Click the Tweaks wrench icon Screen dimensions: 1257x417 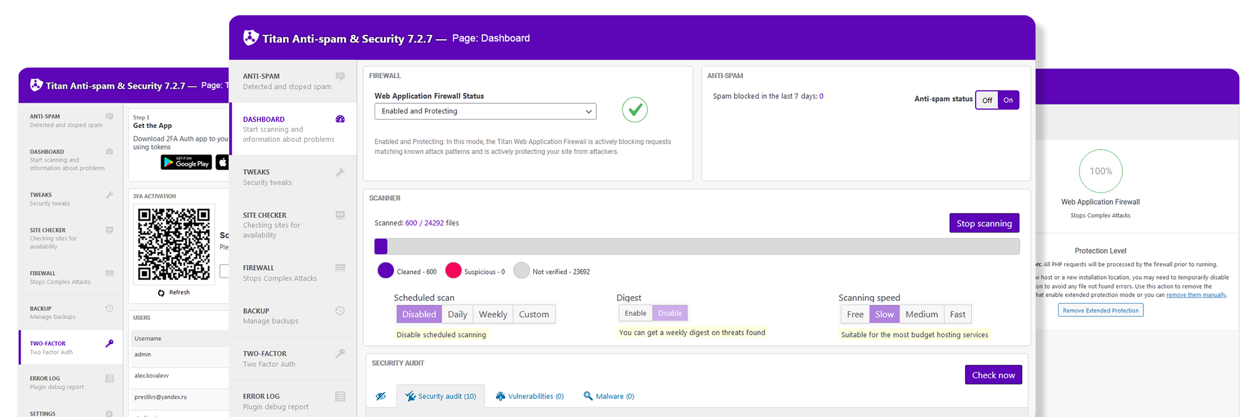[x=340, y=172]
